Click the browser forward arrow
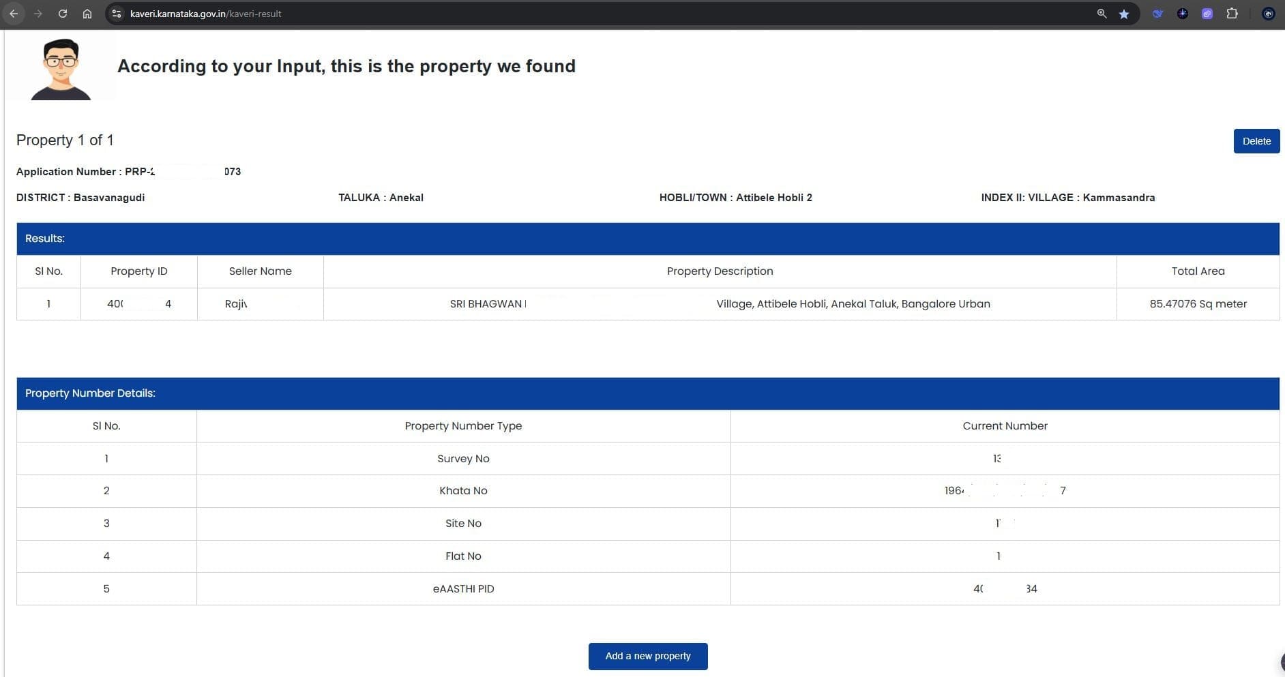 pos(38,14)
